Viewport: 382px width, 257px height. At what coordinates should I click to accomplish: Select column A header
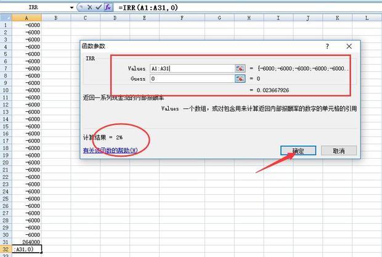click(x=26, y=18)
